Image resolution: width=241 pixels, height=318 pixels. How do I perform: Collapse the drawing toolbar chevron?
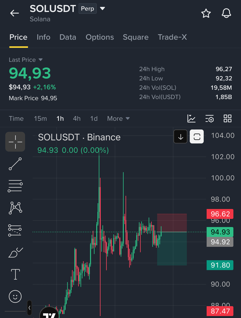point(29,308)
